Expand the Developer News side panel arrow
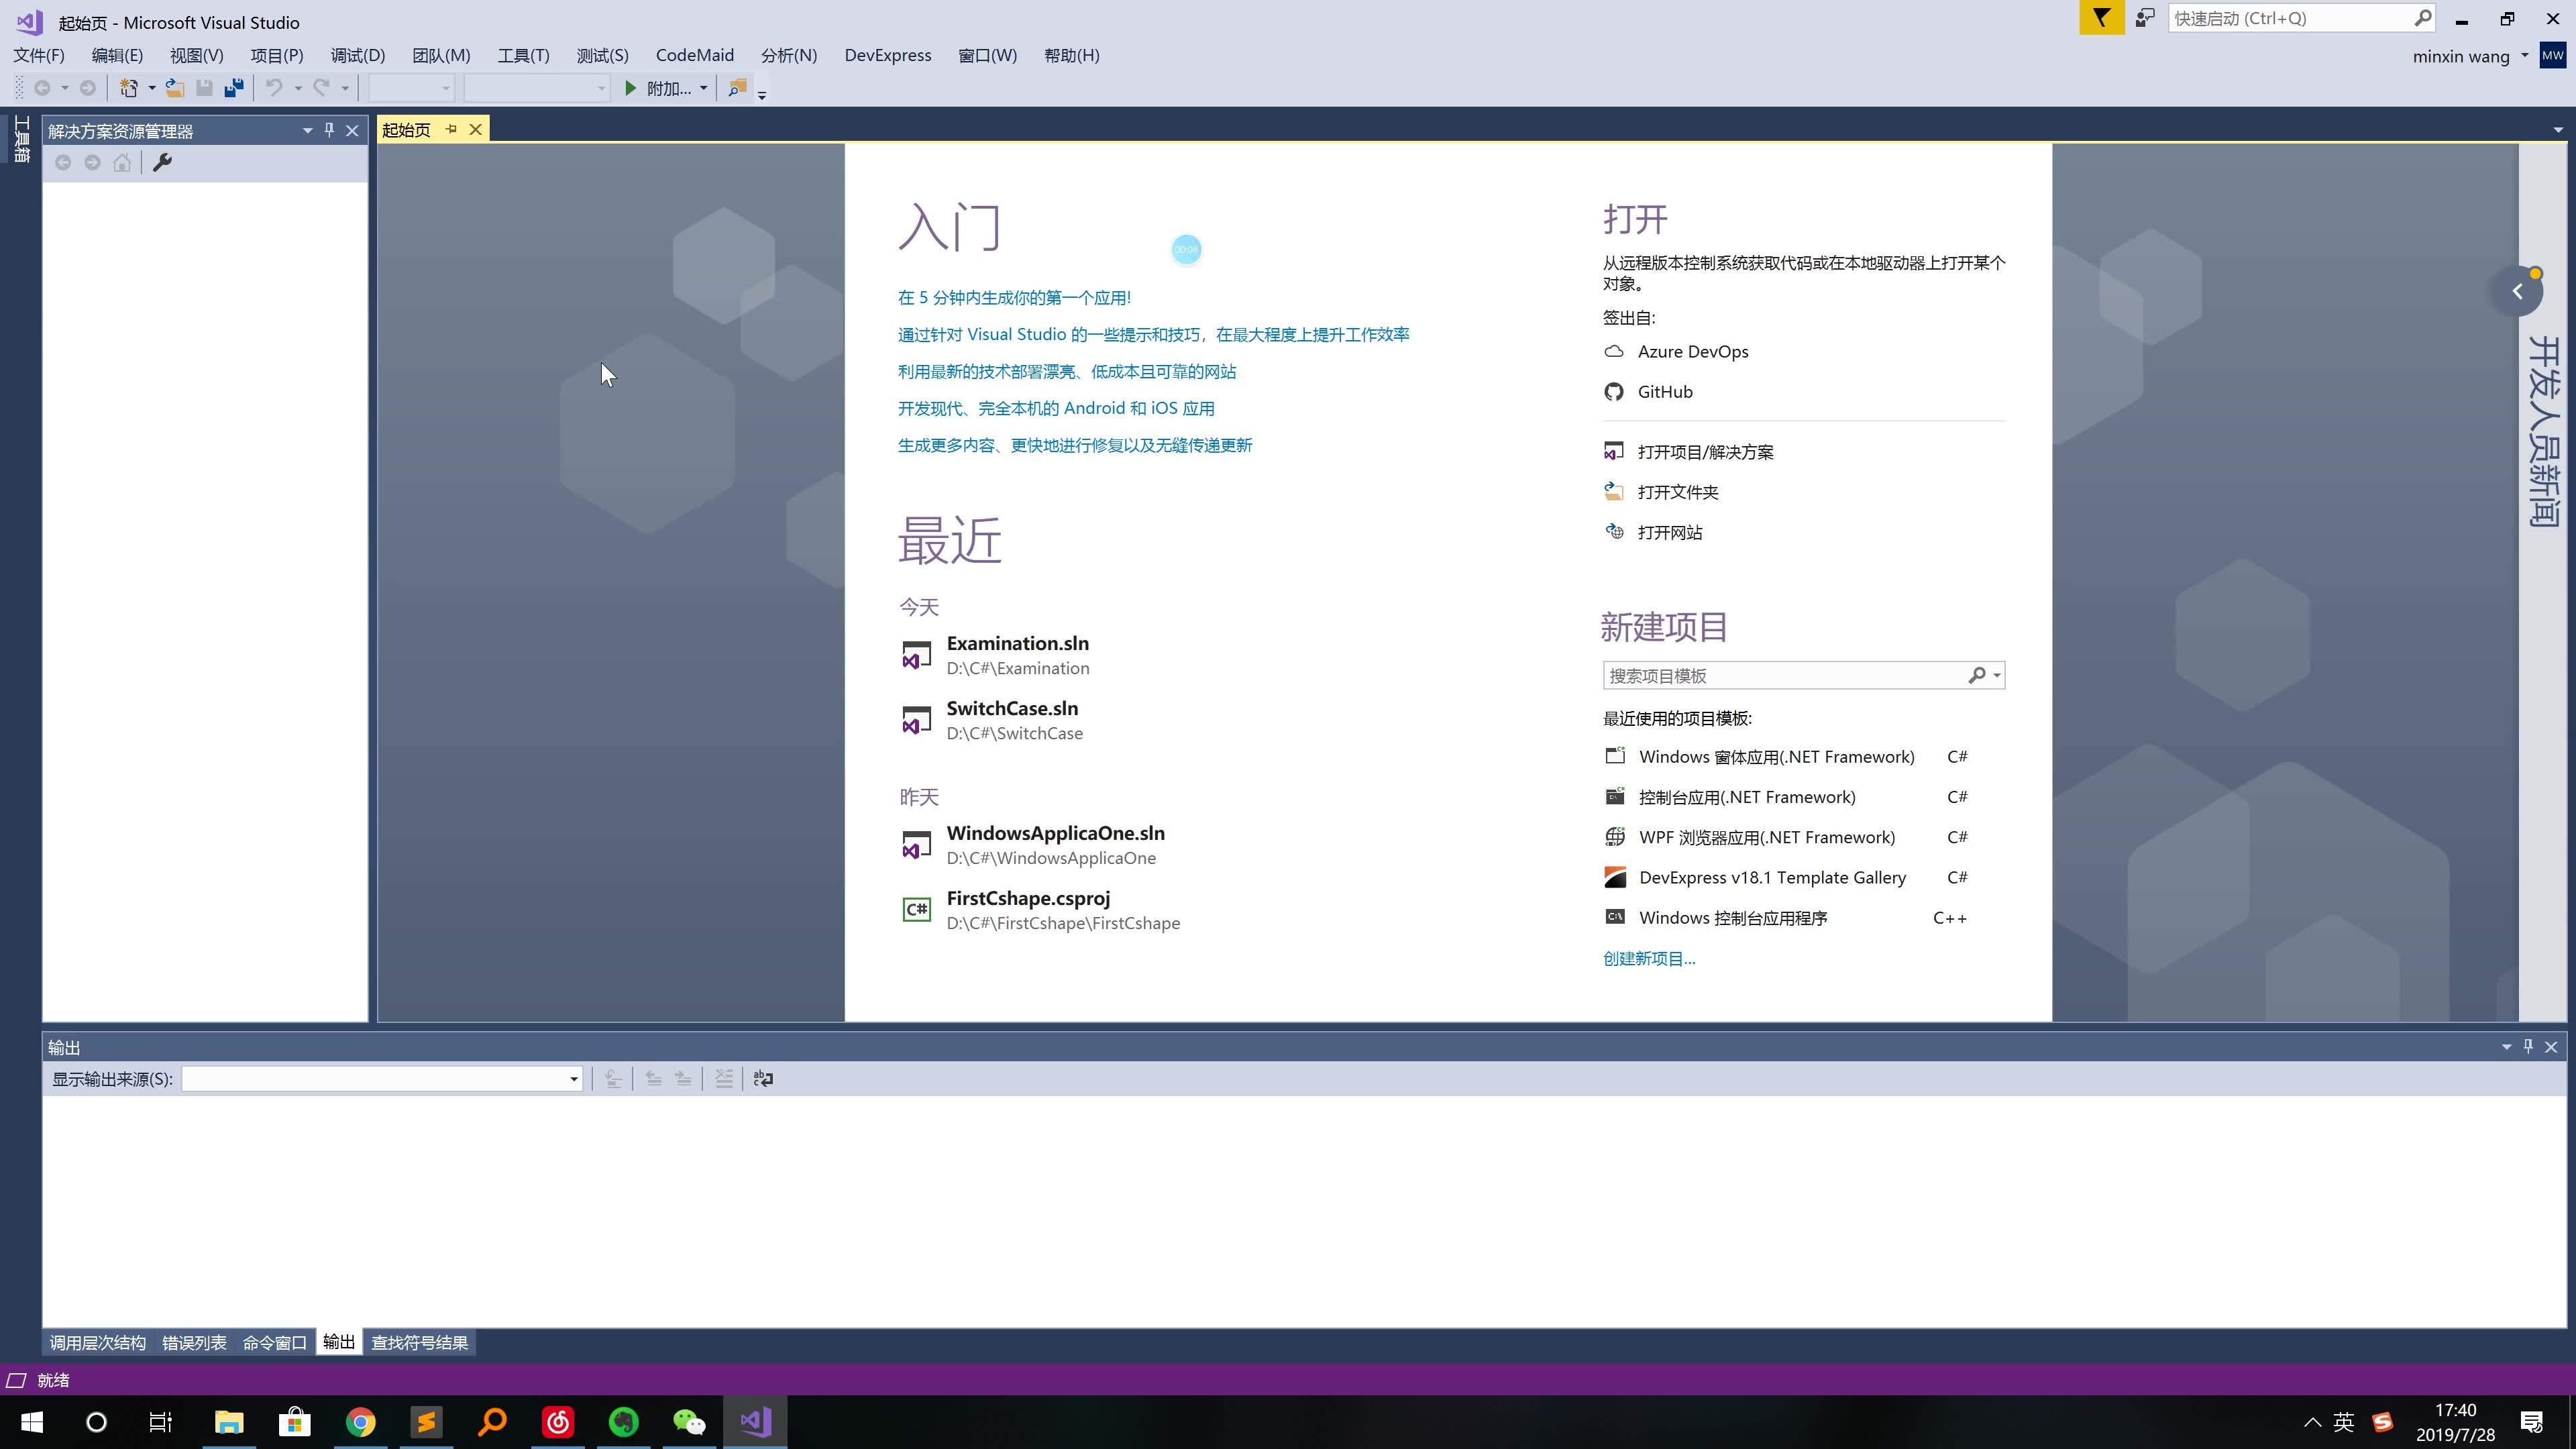This screenshot has width=2576, height=1449. [x=2517, y=291]
